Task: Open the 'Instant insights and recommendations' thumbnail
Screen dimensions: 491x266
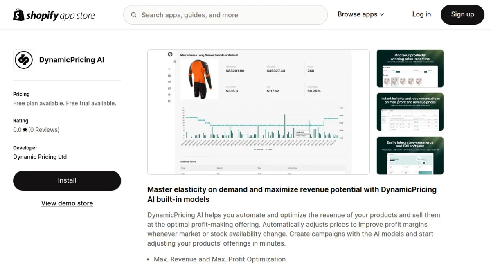Action: tap(410, 112)
